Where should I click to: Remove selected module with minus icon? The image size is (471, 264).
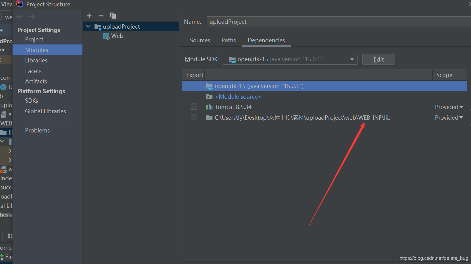(101, 16)
